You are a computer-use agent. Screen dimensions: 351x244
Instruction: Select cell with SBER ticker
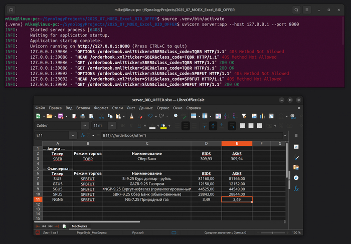pos(57,158)
